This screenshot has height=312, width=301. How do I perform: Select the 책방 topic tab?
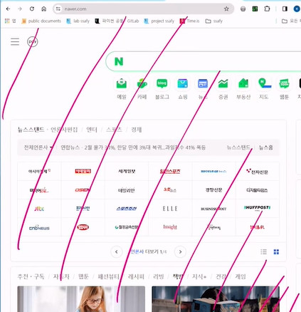coord(178,276)
